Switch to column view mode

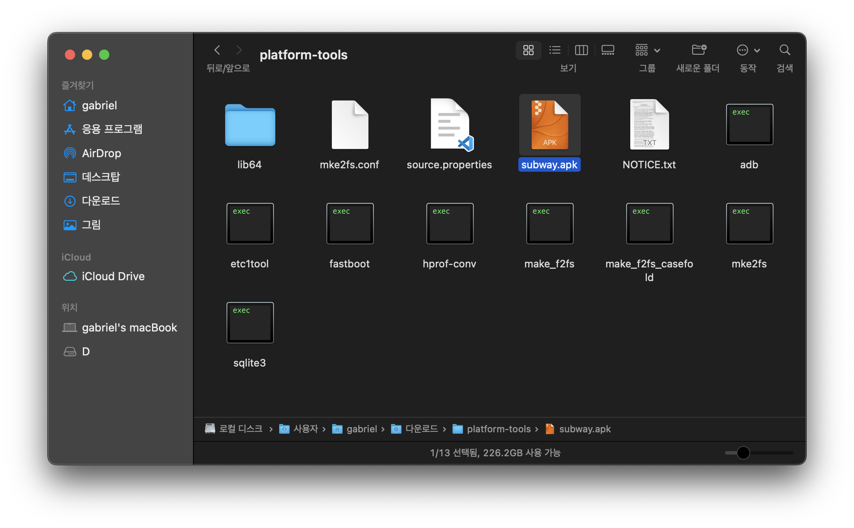click(x=581, y=50)
